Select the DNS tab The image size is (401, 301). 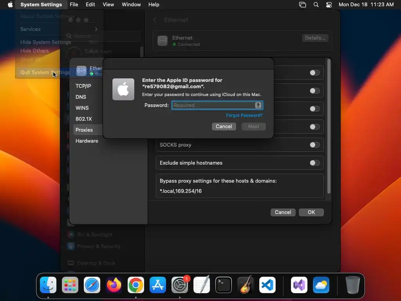81,97
